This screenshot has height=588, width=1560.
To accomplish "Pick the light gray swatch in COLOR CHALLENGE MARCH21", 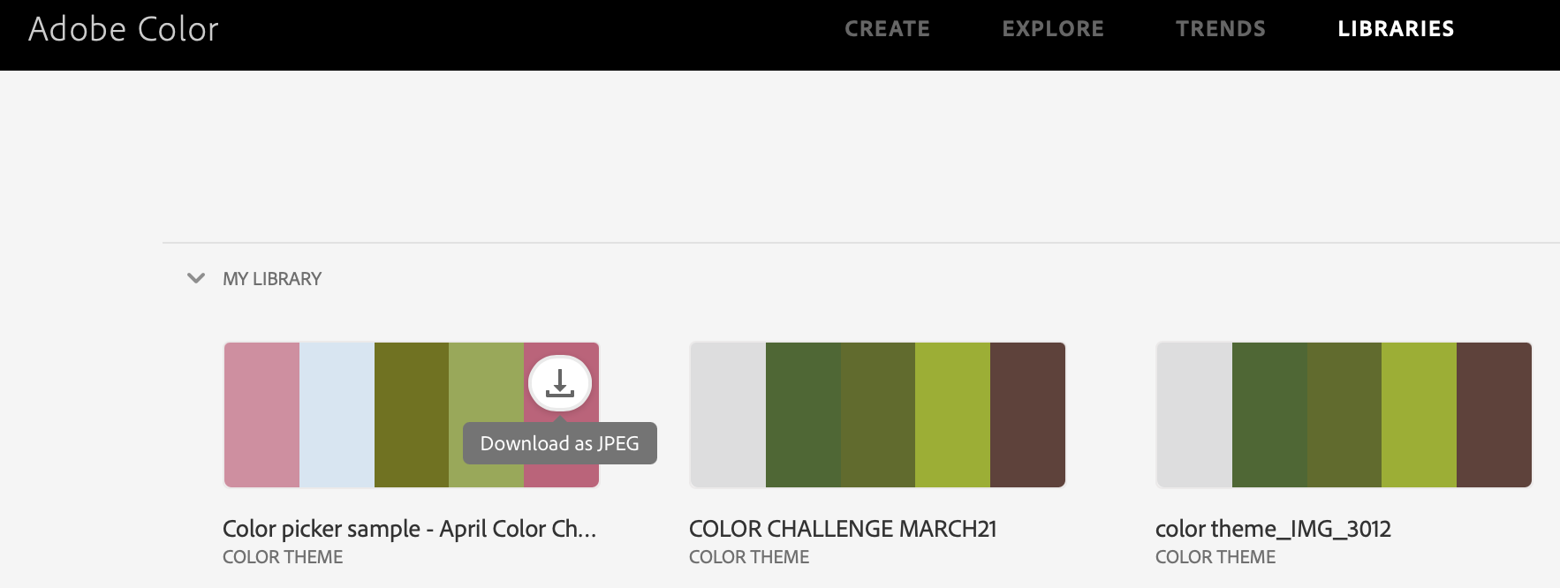I will pos(729,415).
